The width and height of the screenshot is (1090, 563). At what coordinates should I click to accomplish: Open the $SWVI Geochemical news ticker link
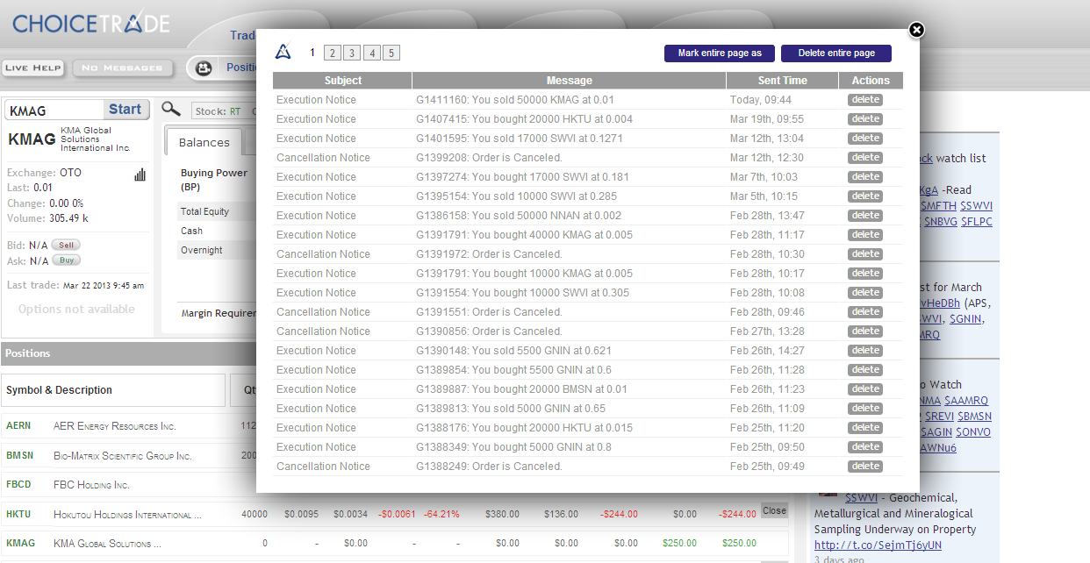(862, 498)
